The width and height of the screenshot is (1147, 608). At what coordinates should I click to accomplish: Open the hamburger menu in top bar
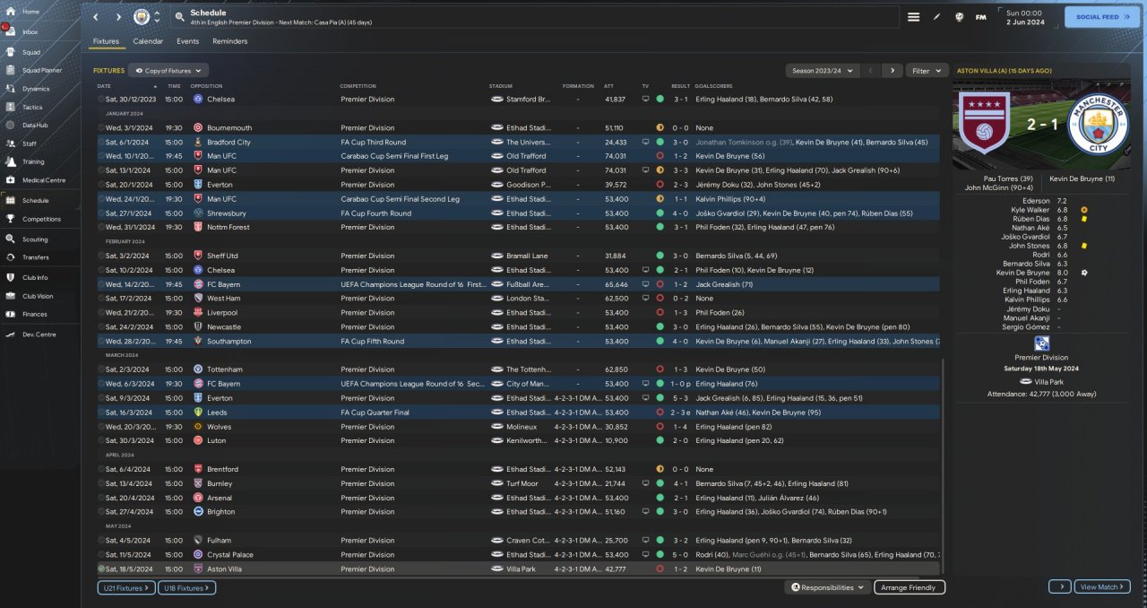coord(914,17)
